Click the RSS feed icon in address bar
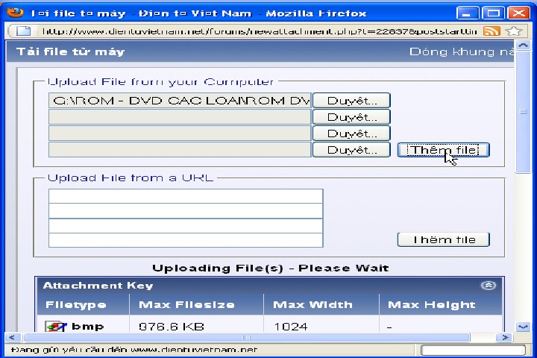 [491, 31]
